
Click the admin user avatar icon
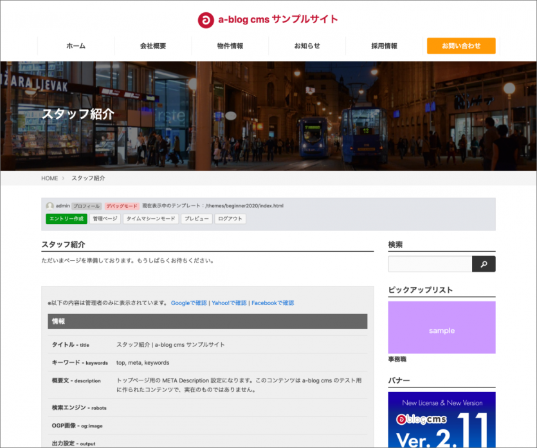(x=50, y=206)
